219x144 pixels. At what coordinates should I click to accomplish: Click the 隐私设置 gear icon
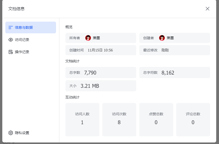click(11, 133)
